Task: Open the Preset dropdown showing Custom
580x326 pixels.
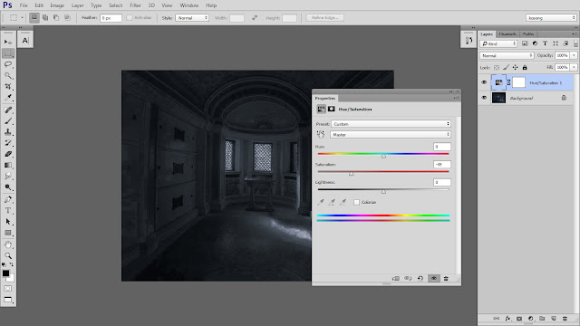Action: [391, 124]
